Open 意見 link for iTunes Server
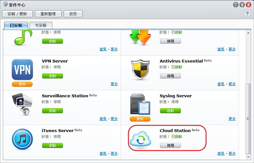This screenshot has width=254, height=163. pyautogui.click(x=103, y=153)
